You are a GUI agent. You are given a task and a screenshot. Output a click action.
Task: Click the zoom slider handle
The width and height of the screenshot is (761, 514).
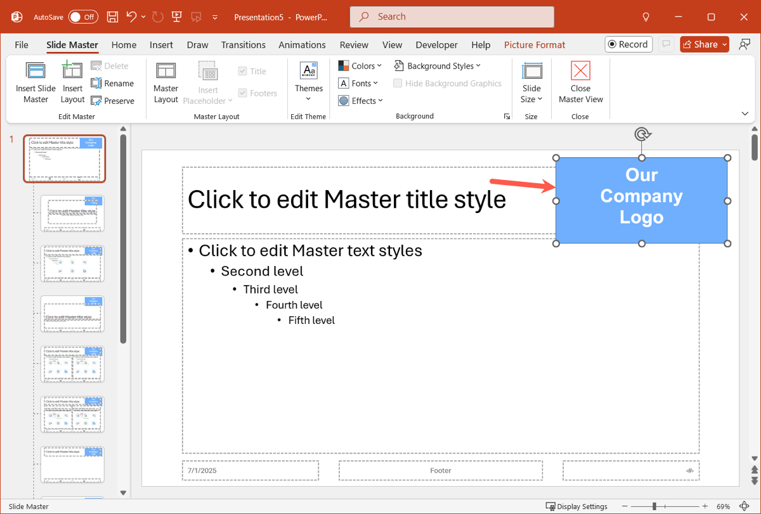654,506
